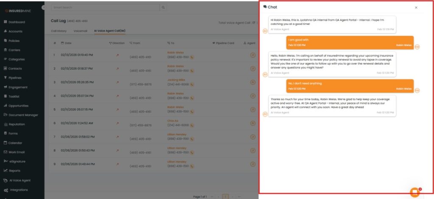Open Dashboard from the sidebar
The width and height of the screenshot is (434, 199).
click(17, 22)
